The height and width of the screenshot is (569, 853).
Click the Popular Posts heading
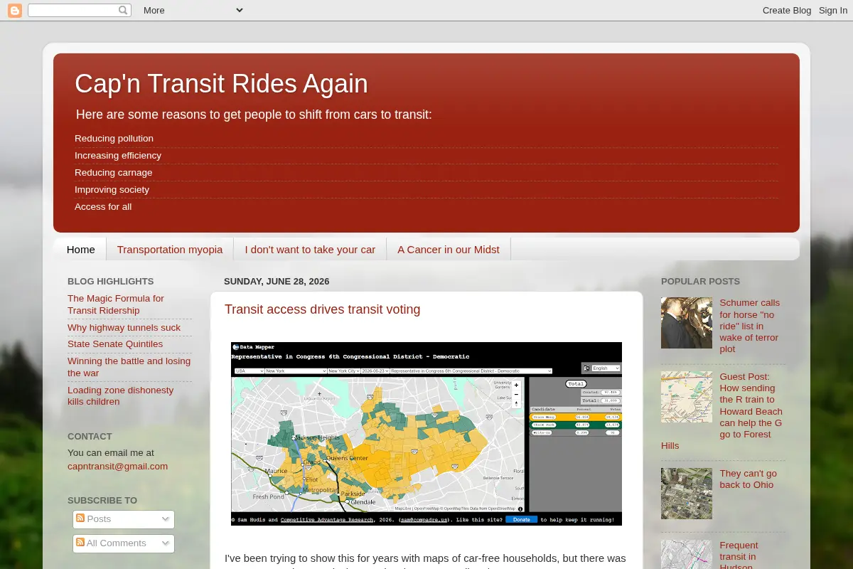700,281
